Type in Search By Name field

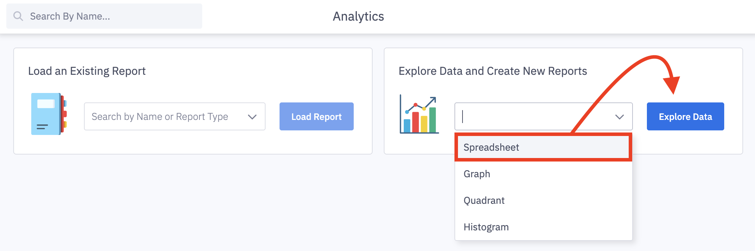point(112,16)
